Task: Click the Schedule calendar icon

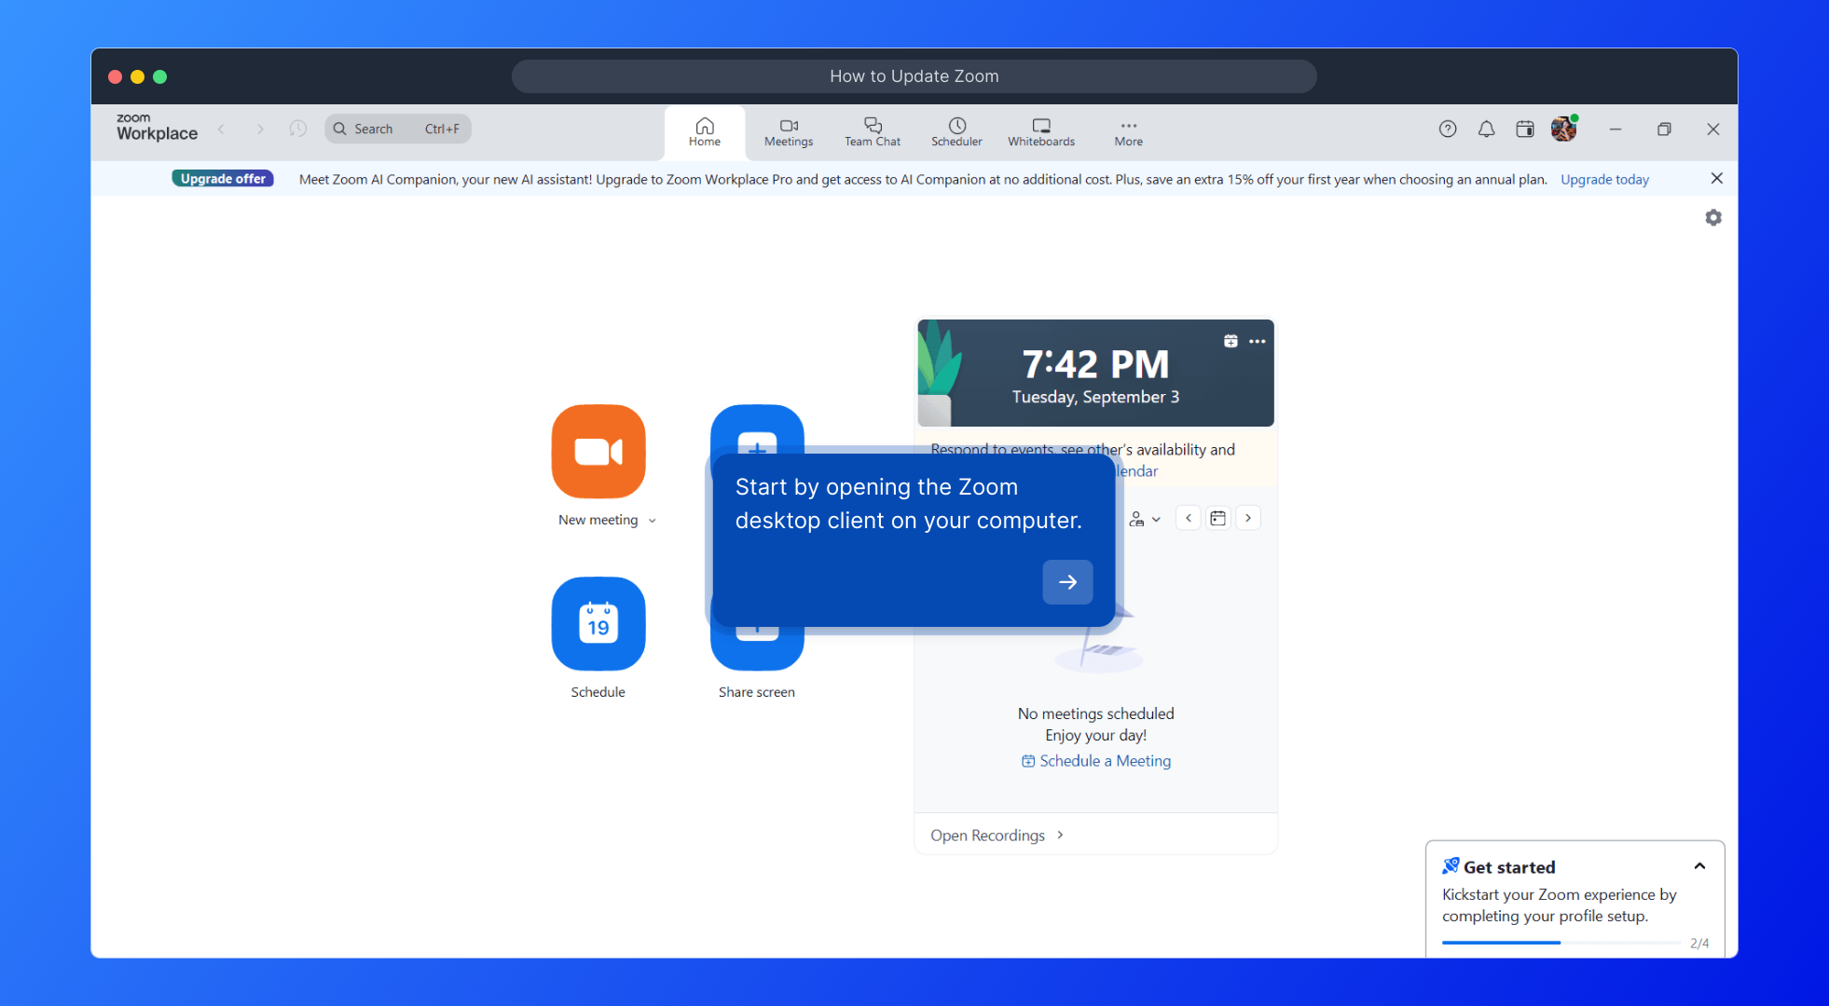Action: 598,624
